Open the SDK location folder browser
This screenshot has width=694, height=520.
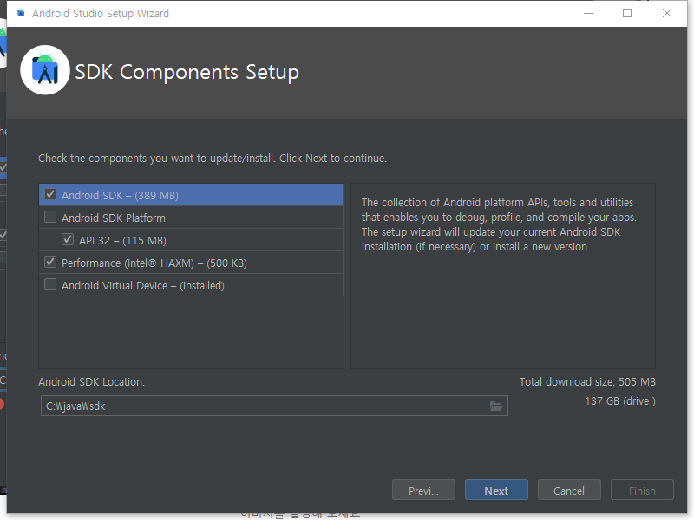(x=496, y=406)
